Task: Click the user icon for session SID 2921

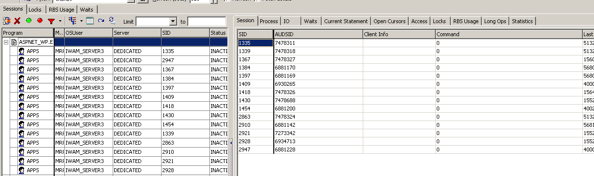Action: click(x=21, y=161)
